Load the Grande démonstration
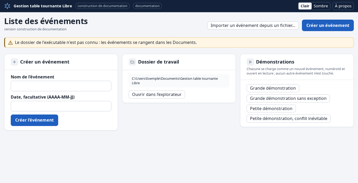 pyautogui.click(x=273, y=88)
